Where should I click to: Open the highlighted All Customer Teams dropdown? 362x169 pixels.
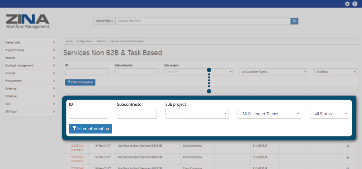(x=269, y=114)
